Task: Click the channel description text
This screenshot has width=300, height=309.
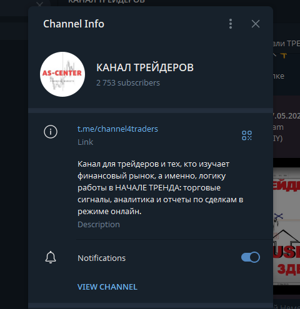Action: [x=161, y=188]
